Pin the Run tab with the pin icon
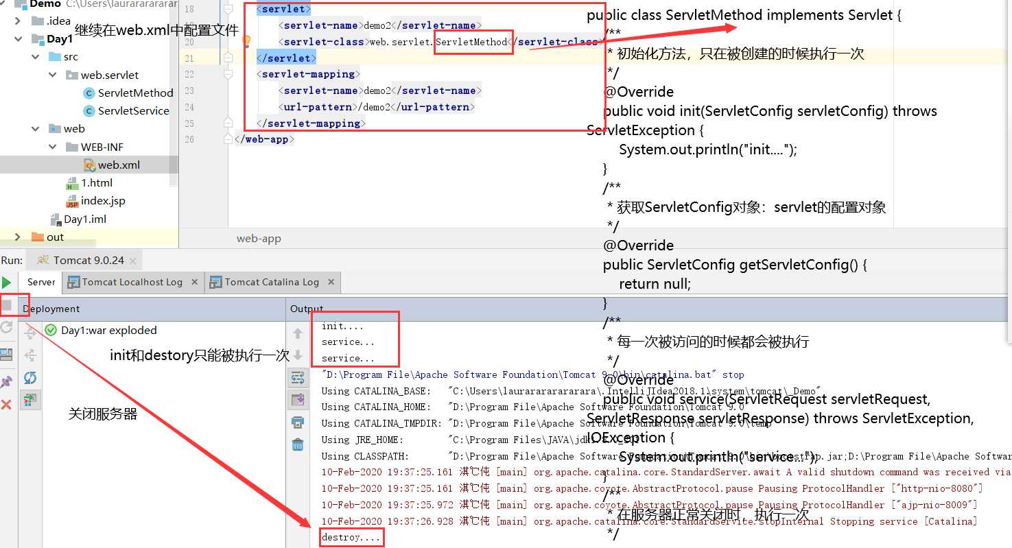 (x=6, y=381)
